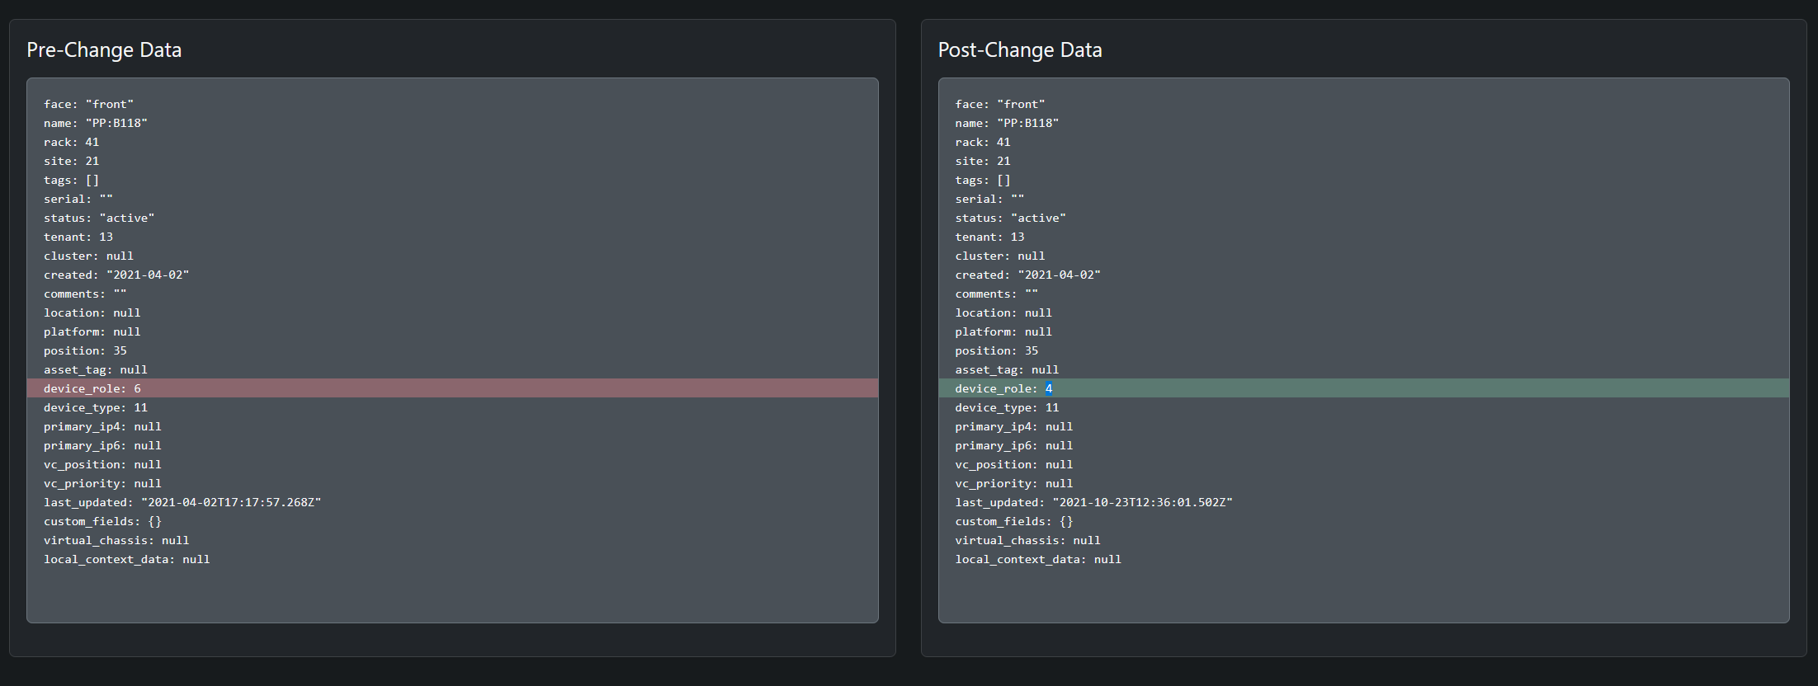Click the tenant: 13 line in Post-Change

click(989, 237)
